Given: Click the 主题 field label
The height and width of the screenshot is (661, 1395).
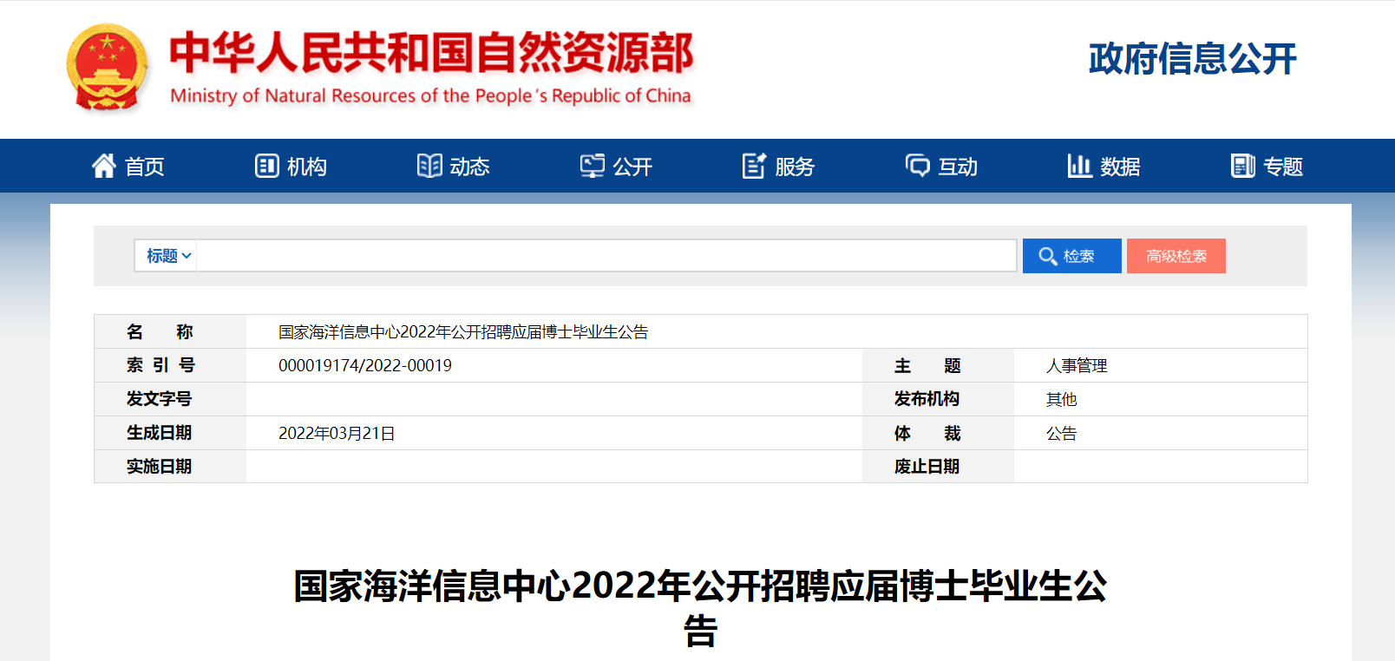Looking at the screenshot, I should (927, 365).
